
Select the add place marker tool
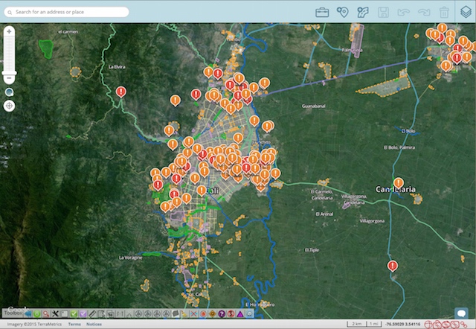point(342,12)
